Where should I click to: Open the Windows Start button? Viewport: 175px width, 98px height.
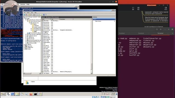point(3,94)
